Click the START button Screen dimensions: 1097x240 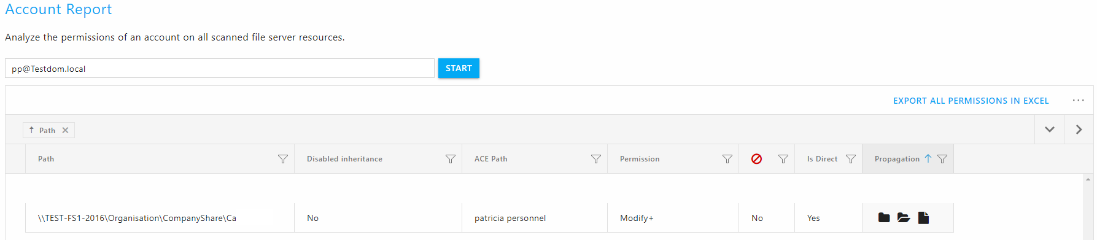(459, 68)
